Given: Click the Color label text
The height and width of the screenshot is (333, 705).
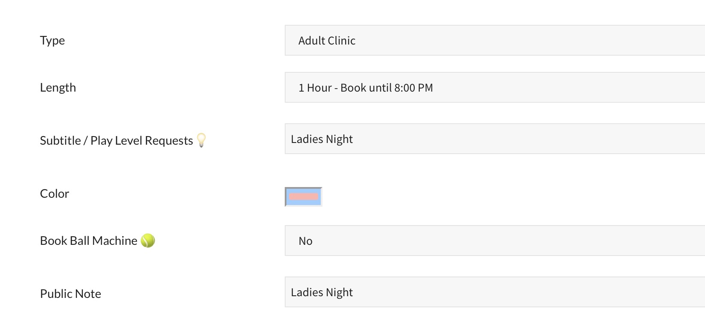Looking at the screenshot, I should pyautogui.click(x=54, y=194).
